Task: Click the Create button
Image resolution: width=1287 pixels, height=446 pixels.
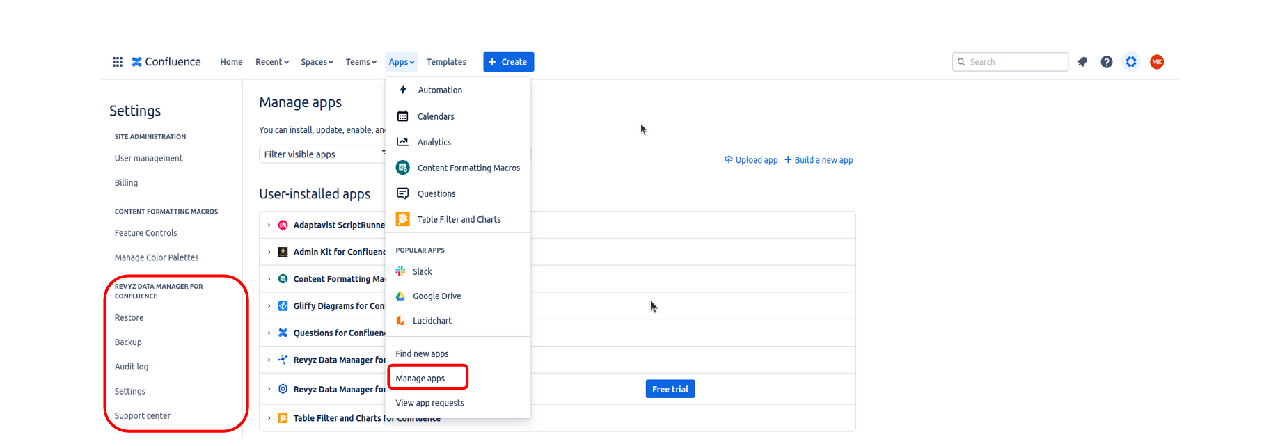Action: [508, 62]
